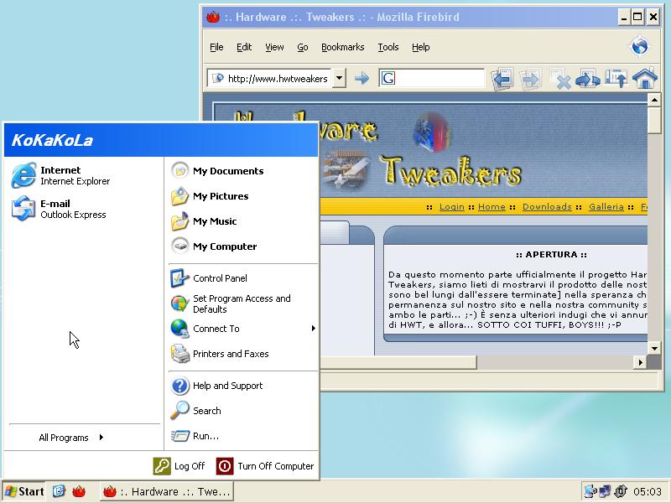The width and height of the screenshot is (671, 503).
Task: Click Firebird Back toolbar button
Action: pyautogui.click(x=502, y=79)
